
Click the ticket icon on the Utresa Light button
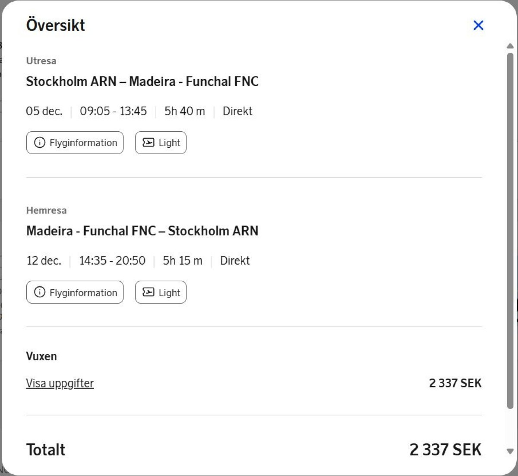click(x=148, y=143)
